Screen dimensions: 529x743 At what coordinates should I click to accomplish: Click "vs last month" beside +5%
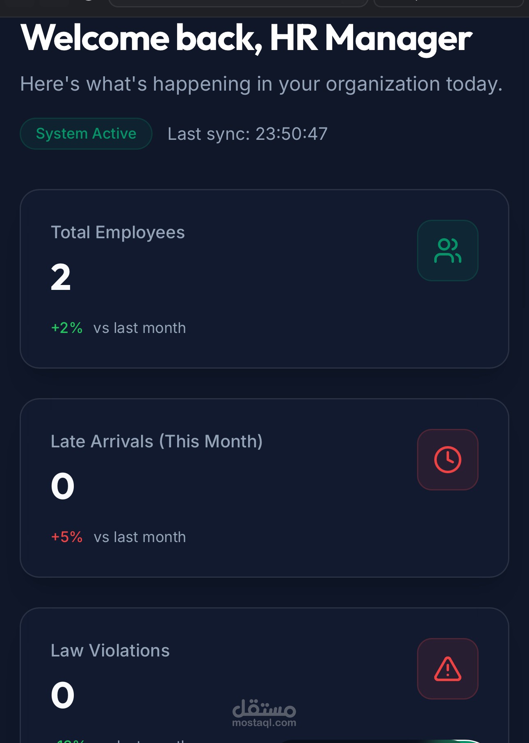point(139,537)
